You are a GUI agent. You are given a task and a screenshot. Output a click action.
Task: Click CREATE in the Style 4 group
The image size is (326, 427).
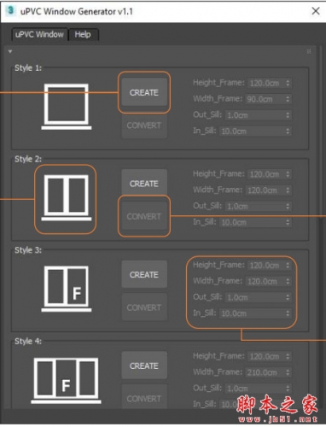tap(144, 366)
